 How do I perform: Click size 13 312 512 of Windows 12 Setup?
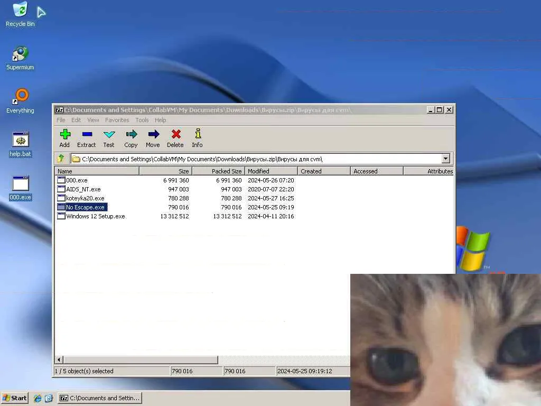174,216
